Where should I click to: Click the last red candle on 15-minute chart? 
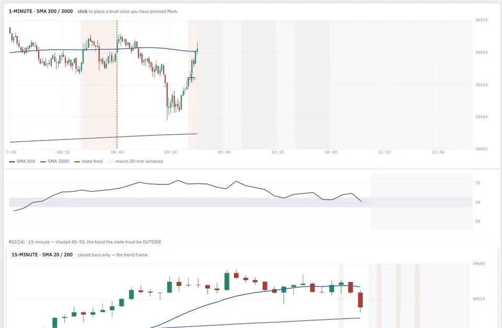tap(360, 300)
